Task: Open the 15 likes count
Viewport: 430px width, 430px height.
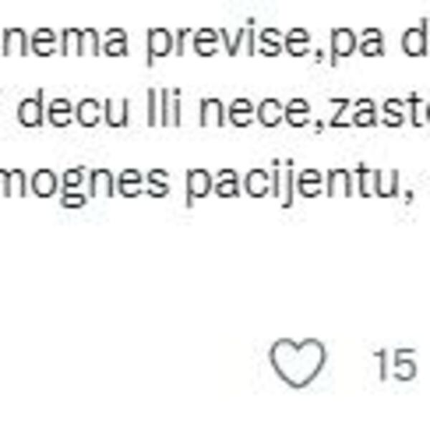Action: pos(395,365)
